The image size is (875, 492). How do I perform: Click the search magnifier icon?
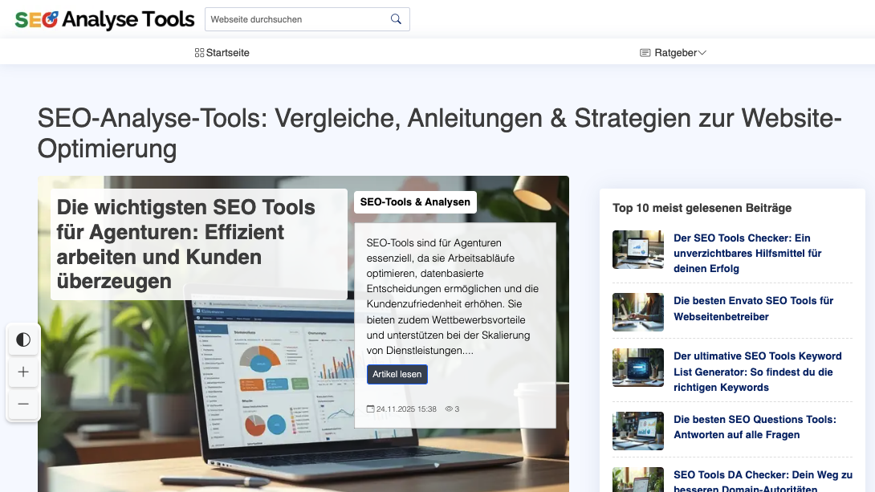pyautogui.click(x=395, y=18)
